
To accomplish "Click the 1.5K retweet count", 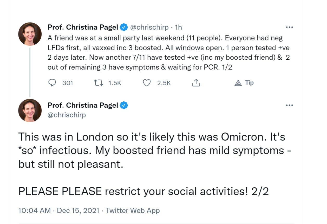I will point(115,83).
